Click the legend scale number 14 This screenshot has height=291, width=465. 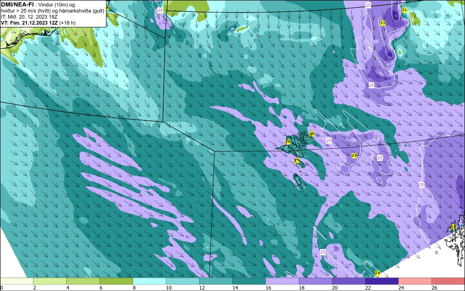point(235,288)
